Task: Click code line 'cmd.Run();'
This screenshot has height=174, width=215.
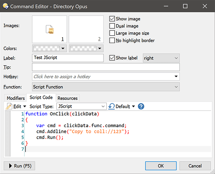Action: (x=50, y=137)
